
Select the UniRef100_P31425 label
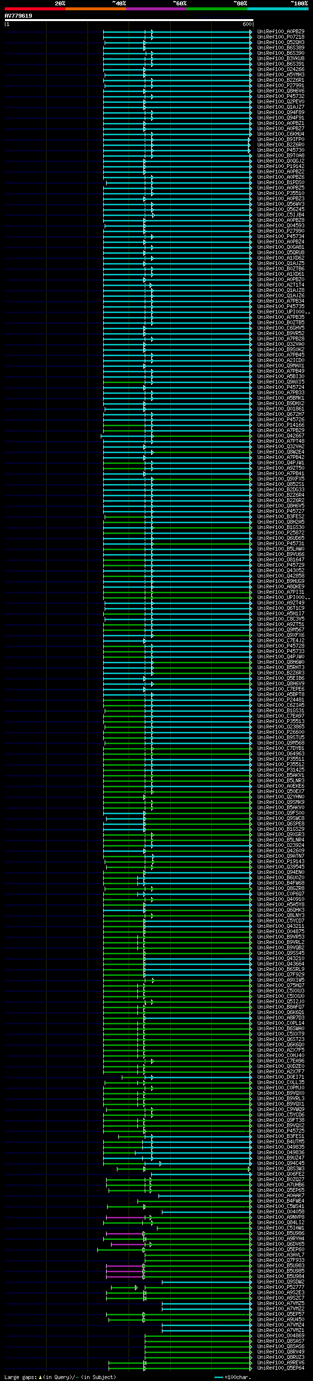(281, 770)
